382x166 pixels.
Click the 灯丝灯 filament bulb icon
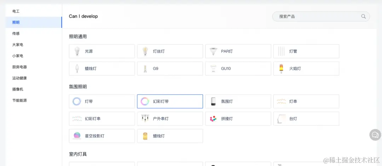click(x=145, y=51)
